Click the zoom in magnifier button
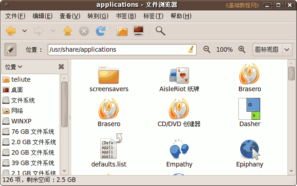Screen dimensions: 297x186 click(x=242, y=49)
